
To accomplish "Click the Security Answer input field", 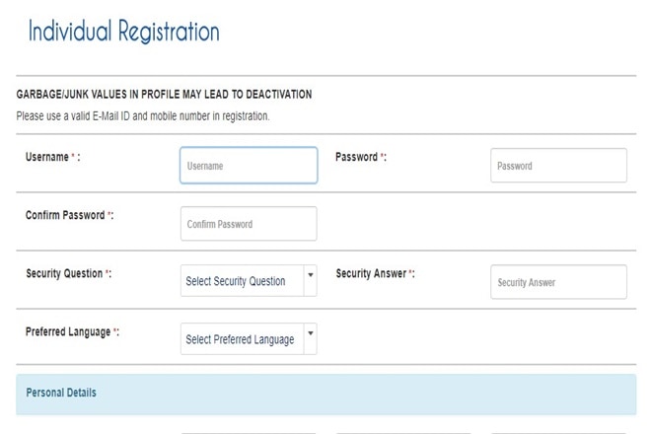I will pyautogui.click(x=558, y=282).
